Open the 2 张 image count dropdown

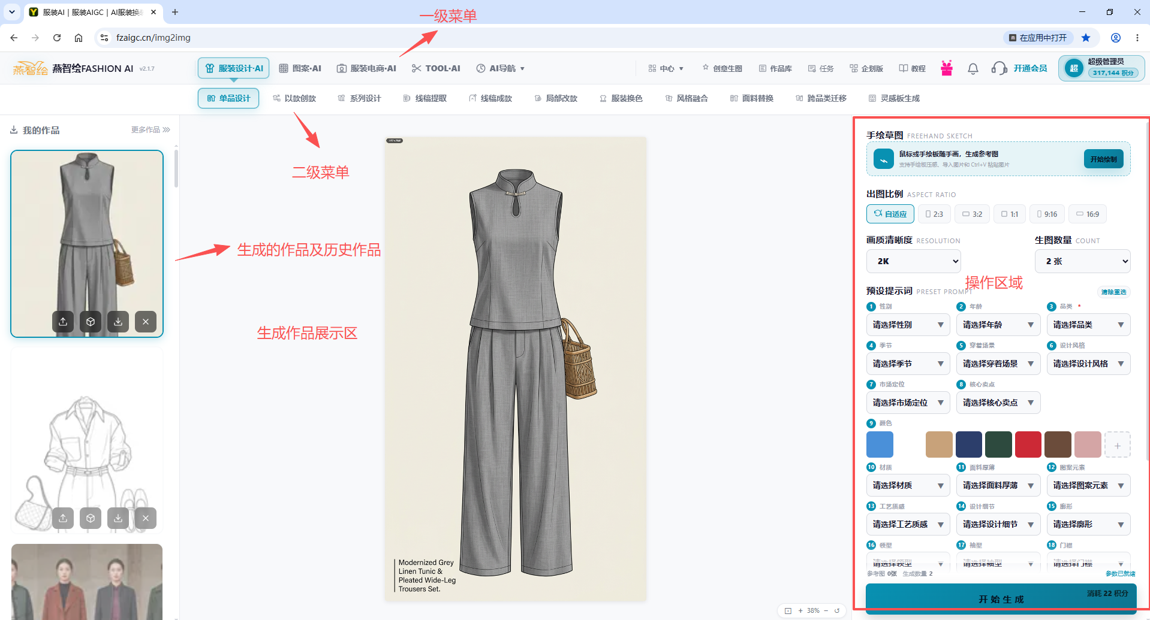tap(1083, 261)
